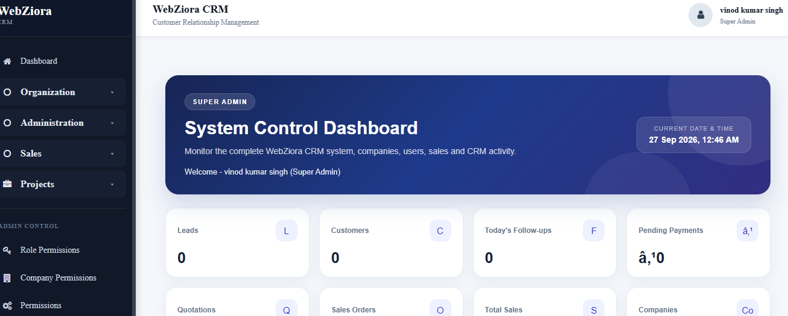Click the Administration circle icon
Image resolution: width=788 pixels, height=316 pixels.
pyautogui.click(x=7, y=123)
